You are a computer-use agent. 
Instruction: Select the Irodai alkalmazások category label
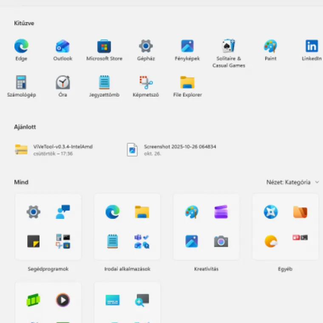click(x=127, y=269)
